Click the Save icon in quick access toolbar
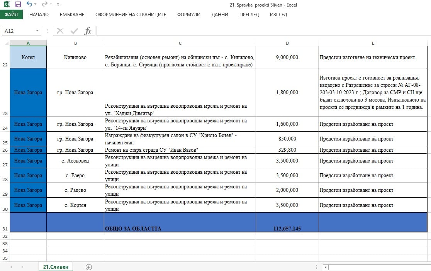 tap(18, 5)
